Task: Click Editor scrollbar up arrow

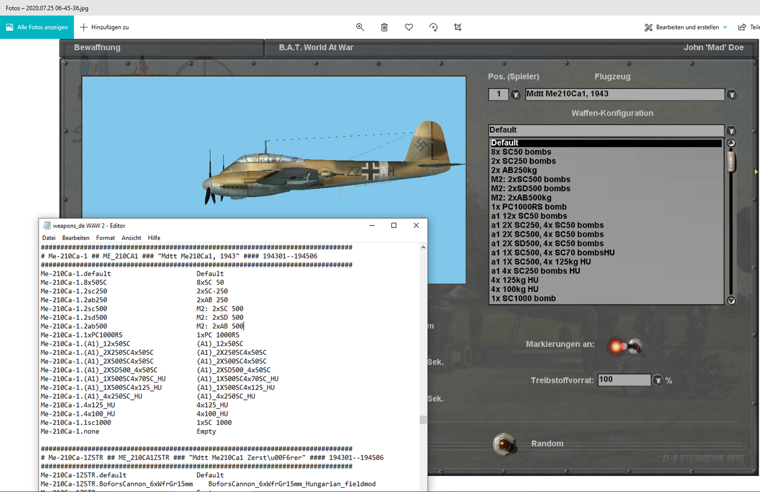Action: (423, 247)
